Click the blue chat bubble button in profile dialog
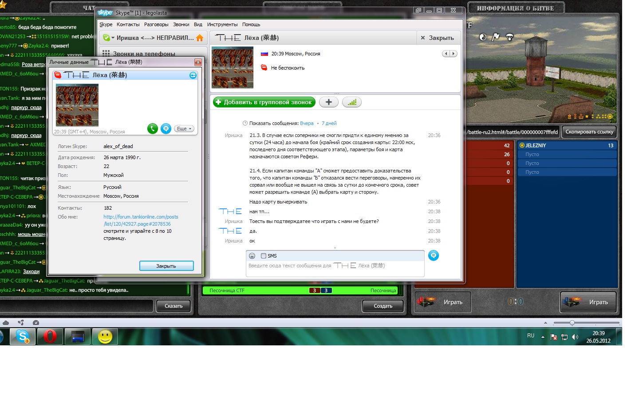 point(166,129)
